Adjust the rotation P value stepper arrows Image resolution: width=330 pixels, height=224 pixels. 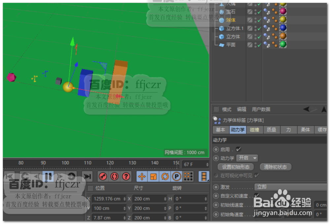click(x=206, y=208)
